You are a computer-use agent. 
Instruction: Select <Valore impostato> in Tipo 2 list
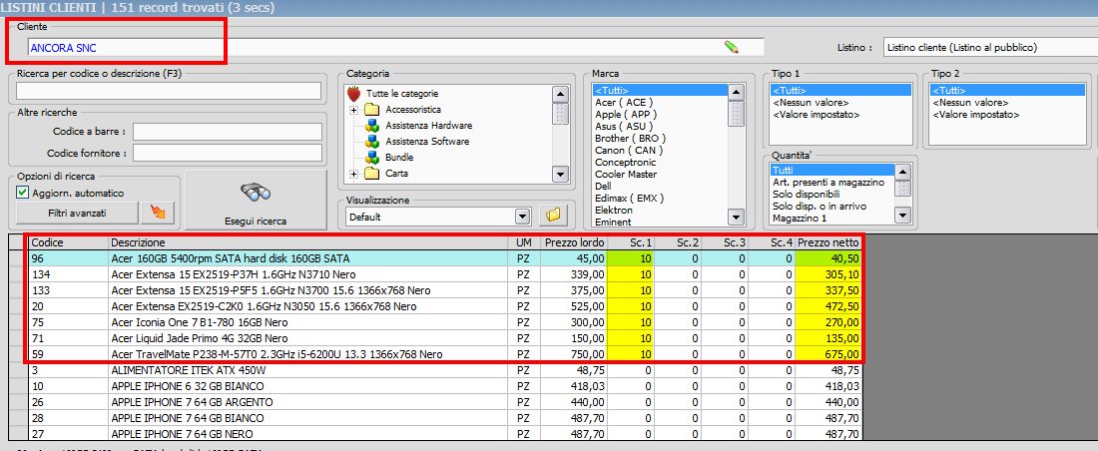tap(975, 114)
